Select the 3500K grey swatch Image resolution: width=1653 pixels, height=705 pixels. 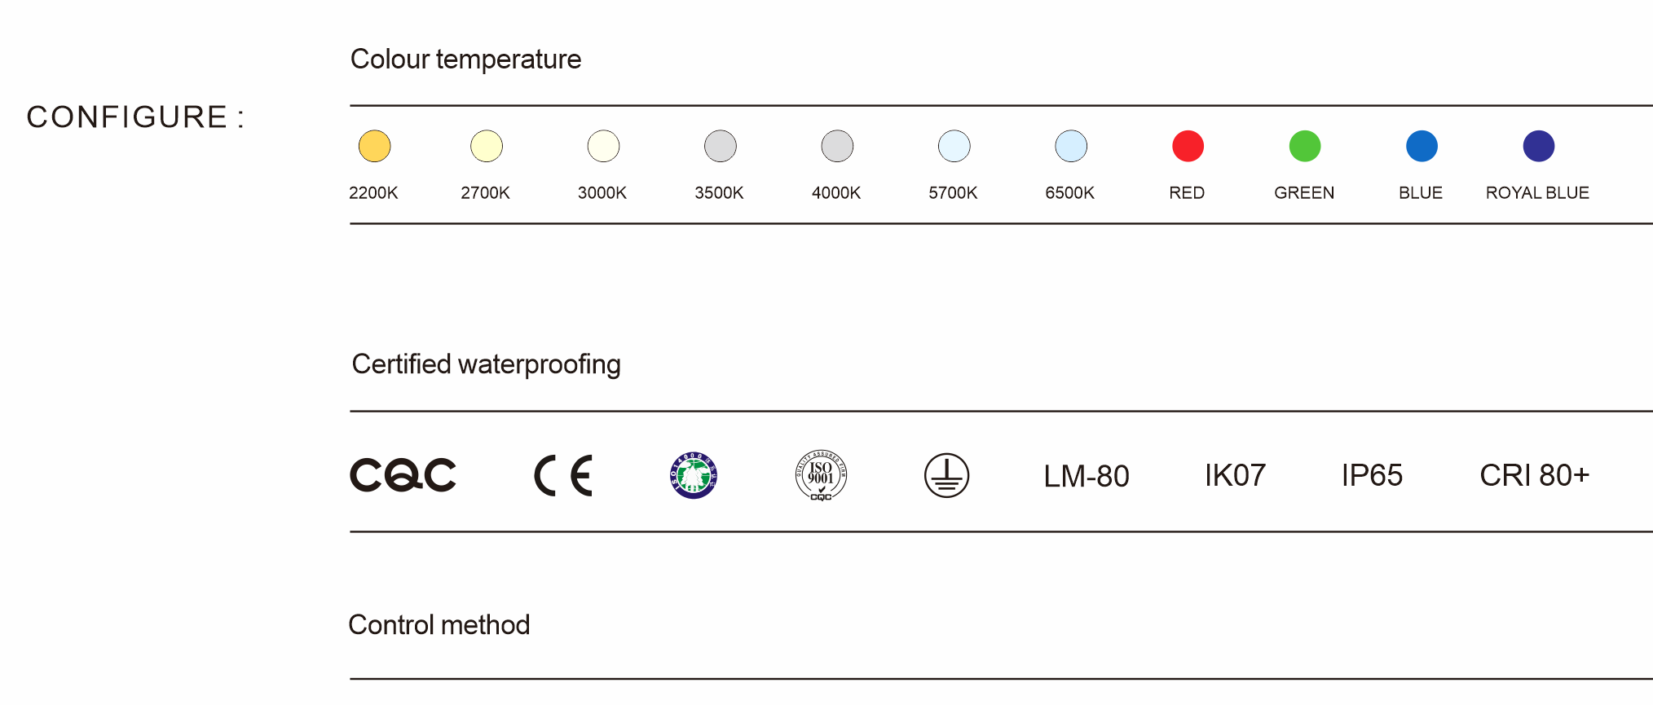coord(721,147)
